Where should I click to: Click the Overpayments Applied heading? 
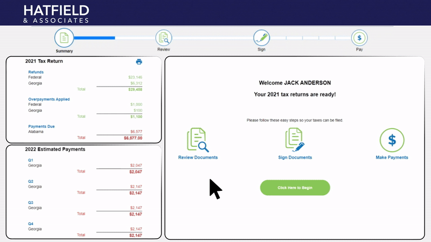click(x=49, y=99)
